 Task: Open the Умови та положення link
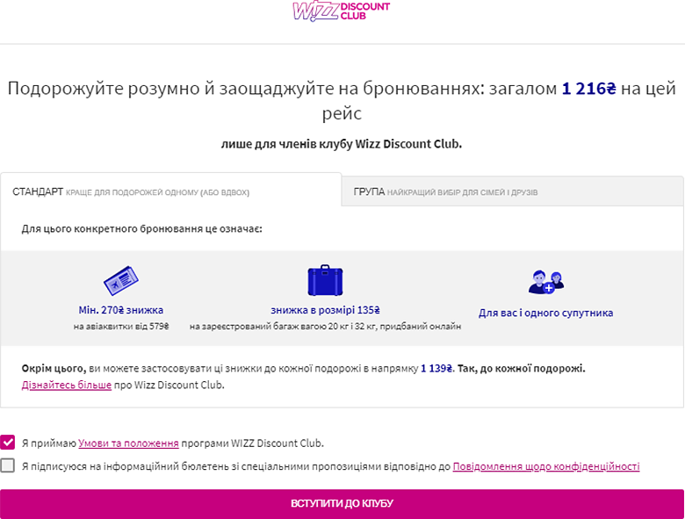[x=128, y=443]
